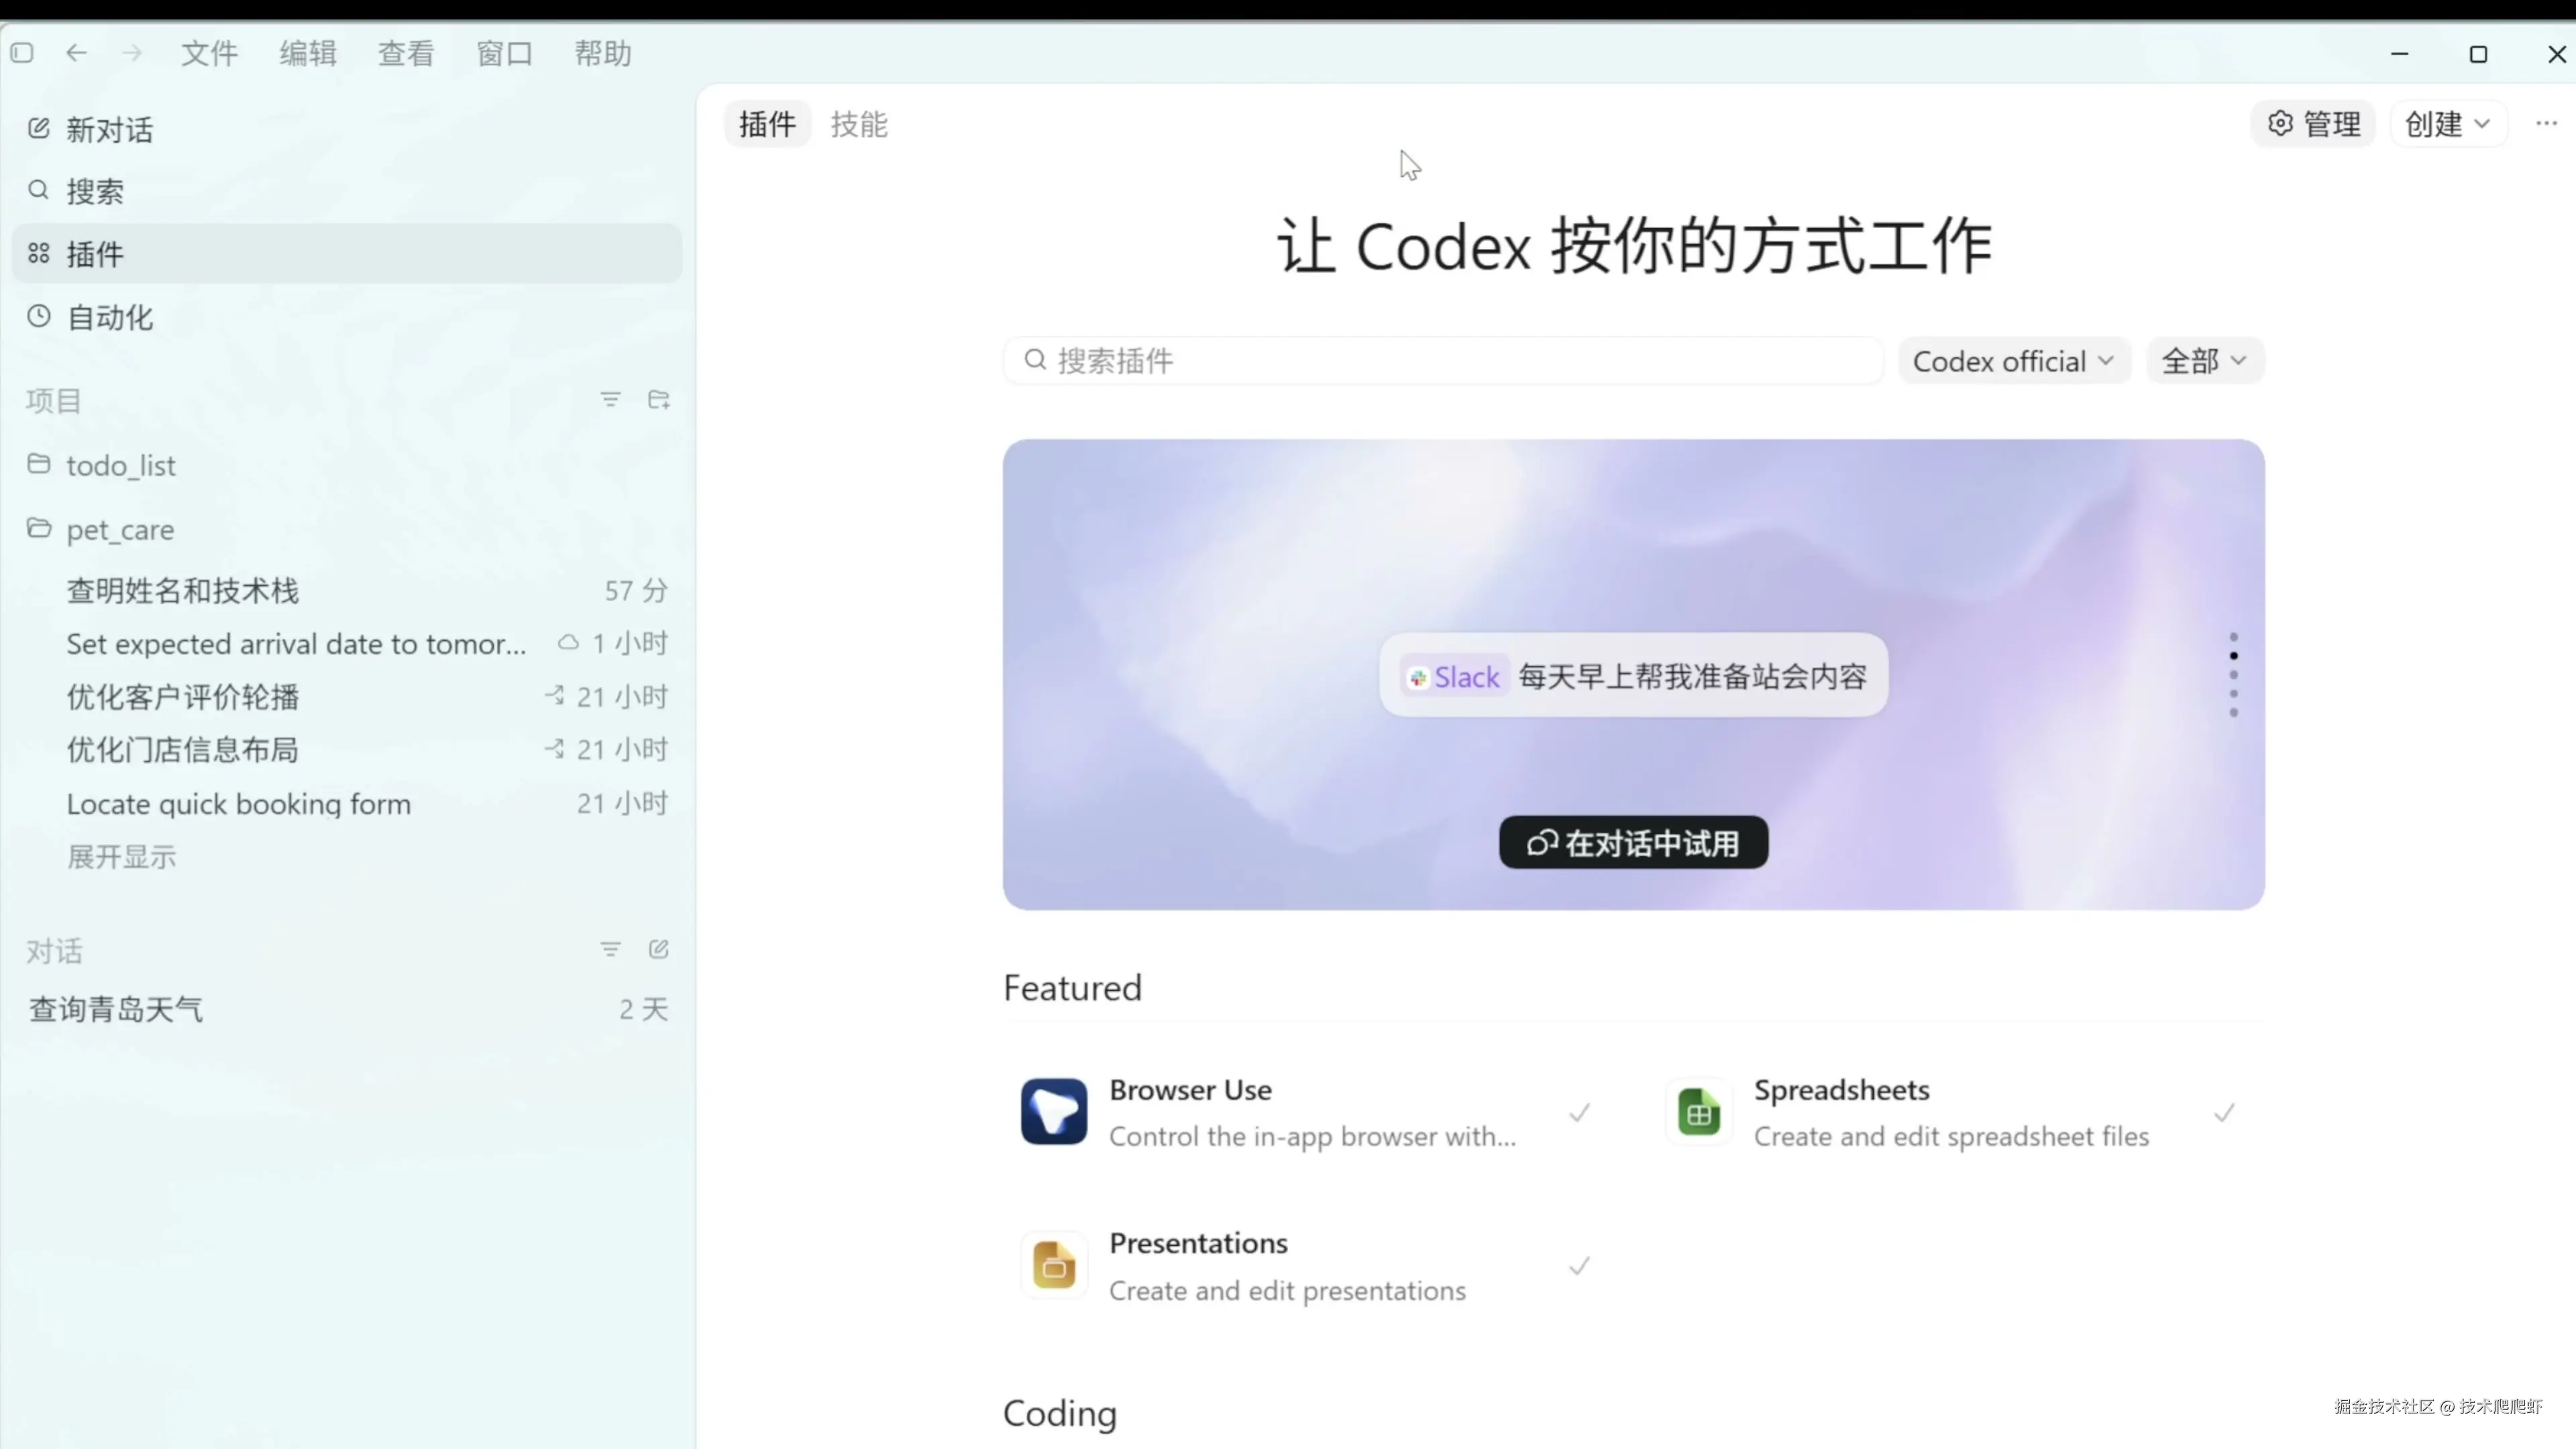
Task: Expand the 全部 category dropdown
Action: [x=2204, y=361]
